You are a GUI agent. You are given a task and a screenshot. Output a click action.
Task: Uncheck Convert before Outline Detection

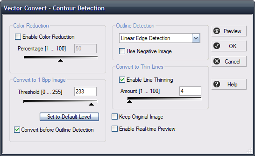[x=17, y=130]
